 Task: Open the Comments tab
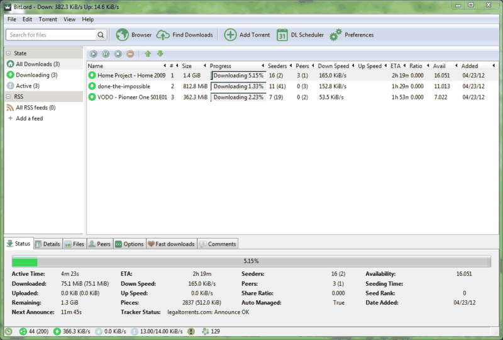(218, 244)
